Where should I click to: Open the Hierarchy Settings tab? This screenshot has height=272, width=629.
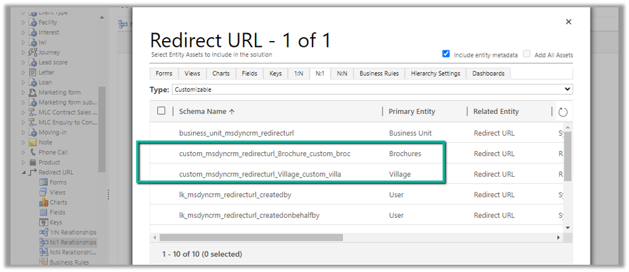[435, 73]
